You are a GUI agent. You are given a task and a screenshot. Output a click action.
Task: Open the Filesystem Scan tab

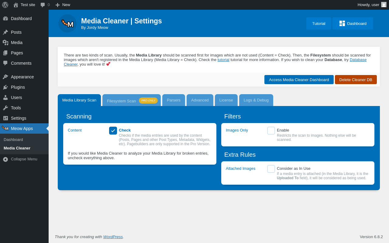pyautogui.click(x=132, y=100)
